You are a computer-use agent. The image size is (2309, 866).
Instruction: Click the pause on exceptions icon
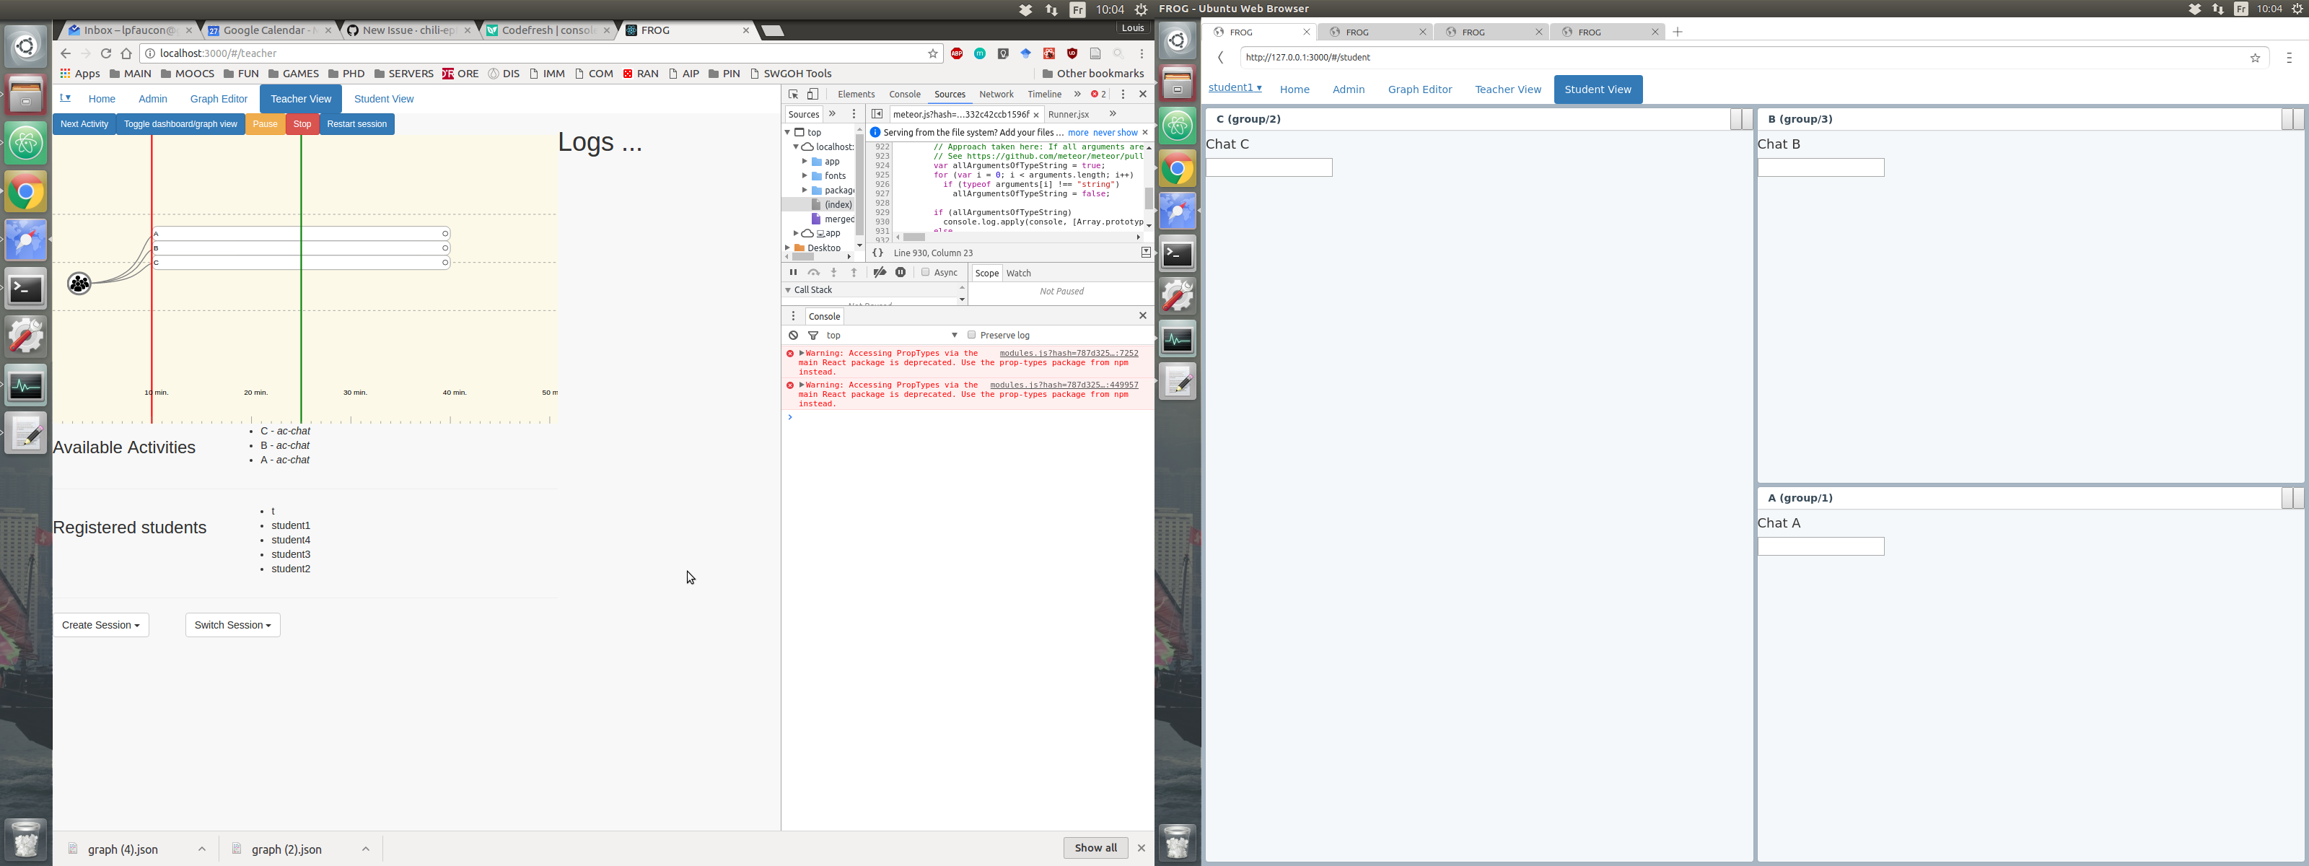tap(900, 273)
